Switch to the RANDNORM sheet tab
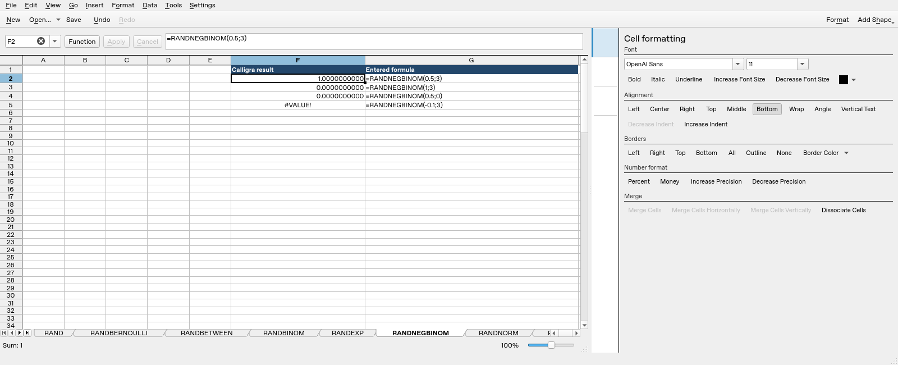Screen dimensions: 898x365 [x=498, y=333]
